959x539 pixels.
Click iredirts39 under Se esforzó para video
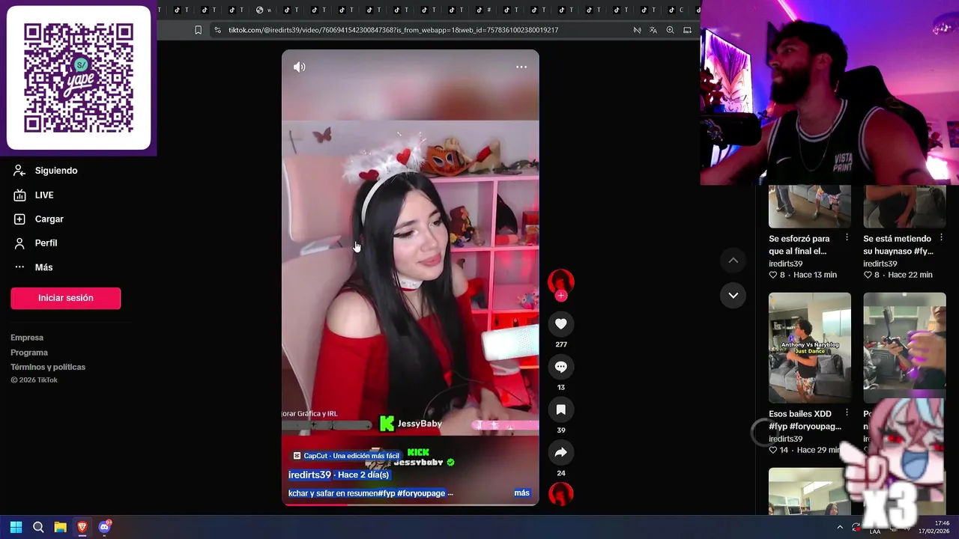tap(785, 264)
